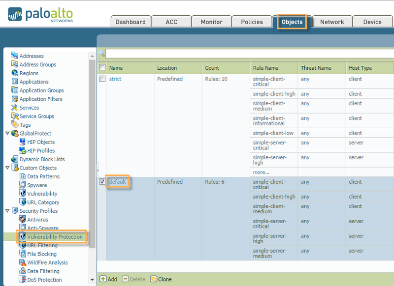Collapse the Security Profiles tree node

point(7,211)
